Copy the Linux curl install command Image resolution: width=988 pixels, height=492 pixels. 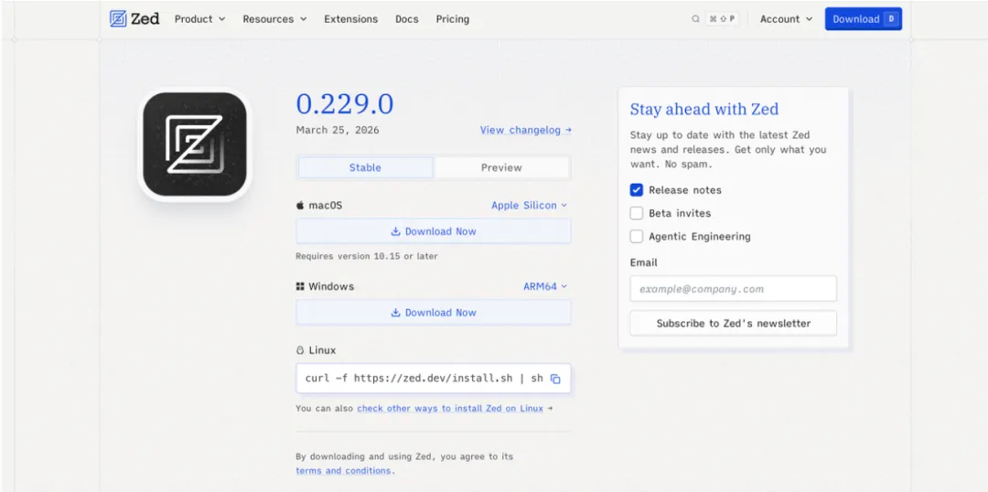click(555, 379)
